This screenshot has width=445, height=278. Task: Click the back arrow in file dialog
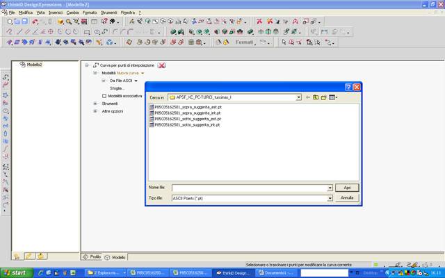point(307,97)
